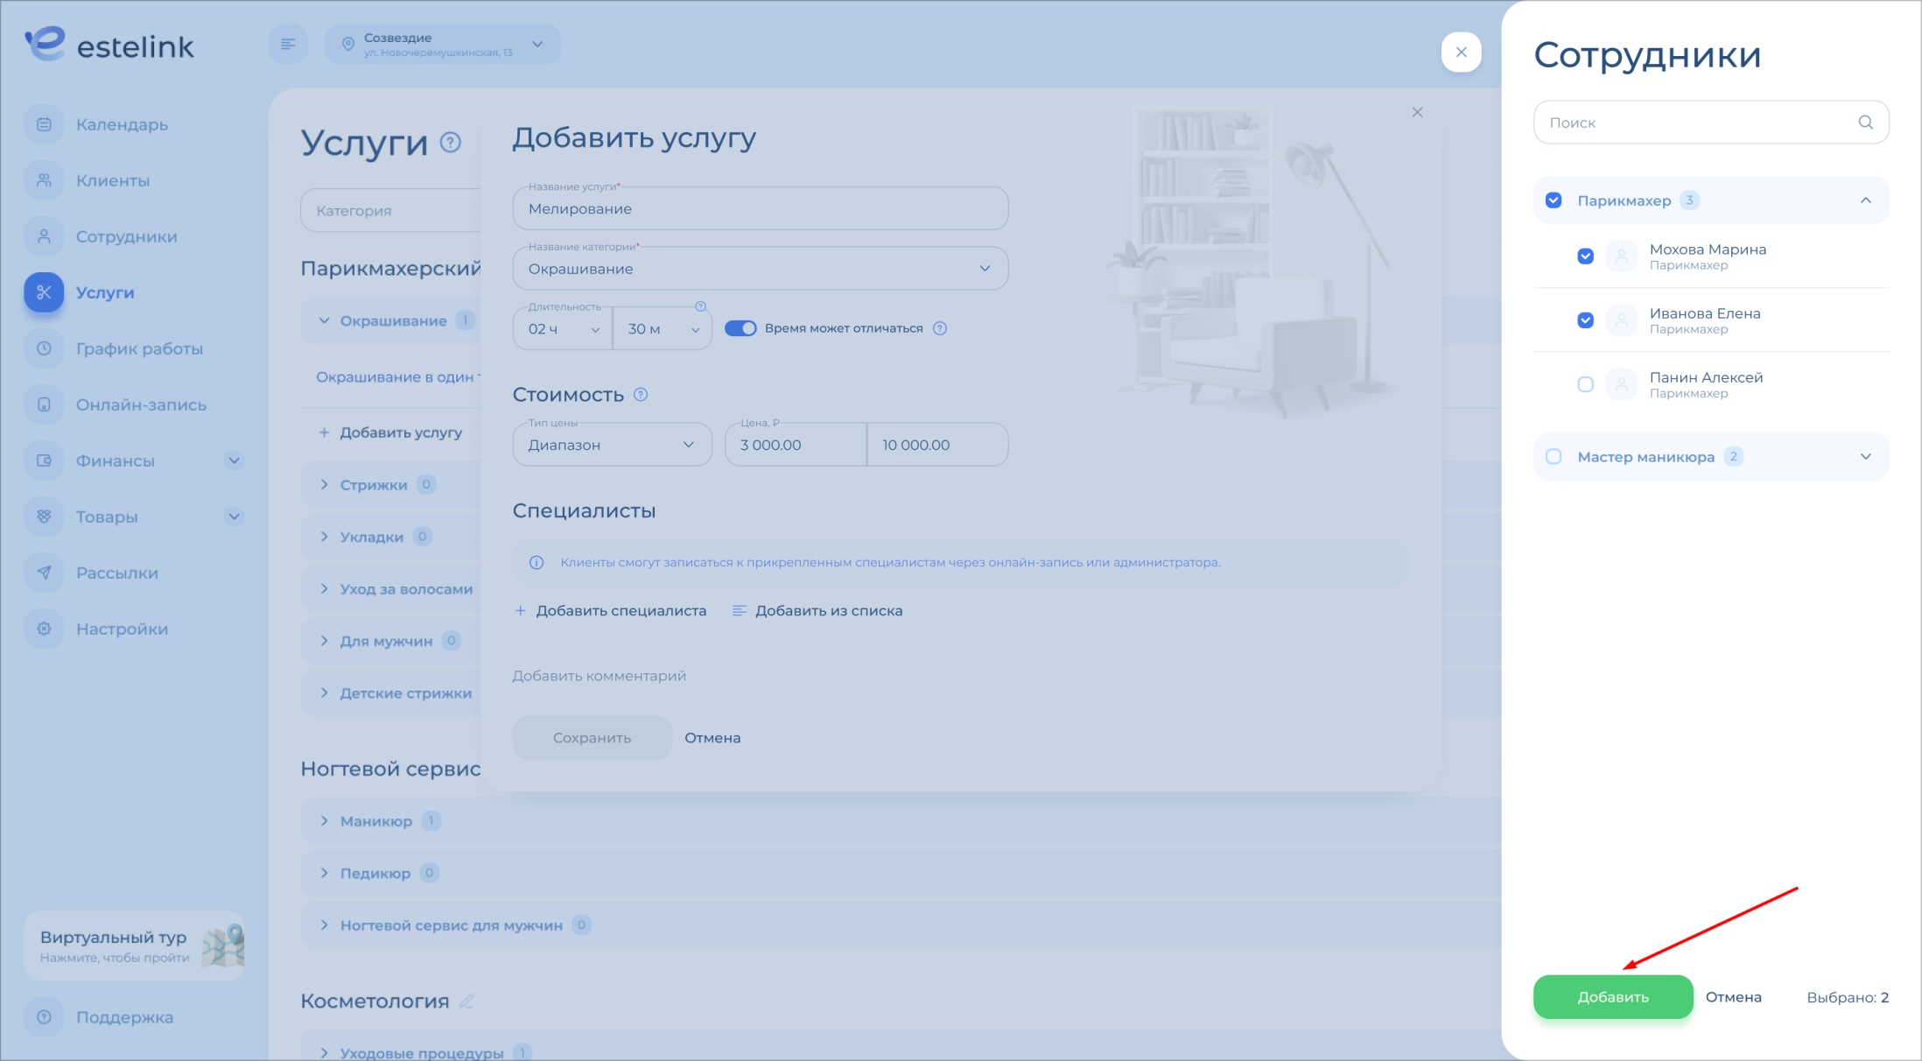This screenshot has height=1061, width=1922.
Task: Go to Настройки in the sidebar
Action: tap(122, 629)
